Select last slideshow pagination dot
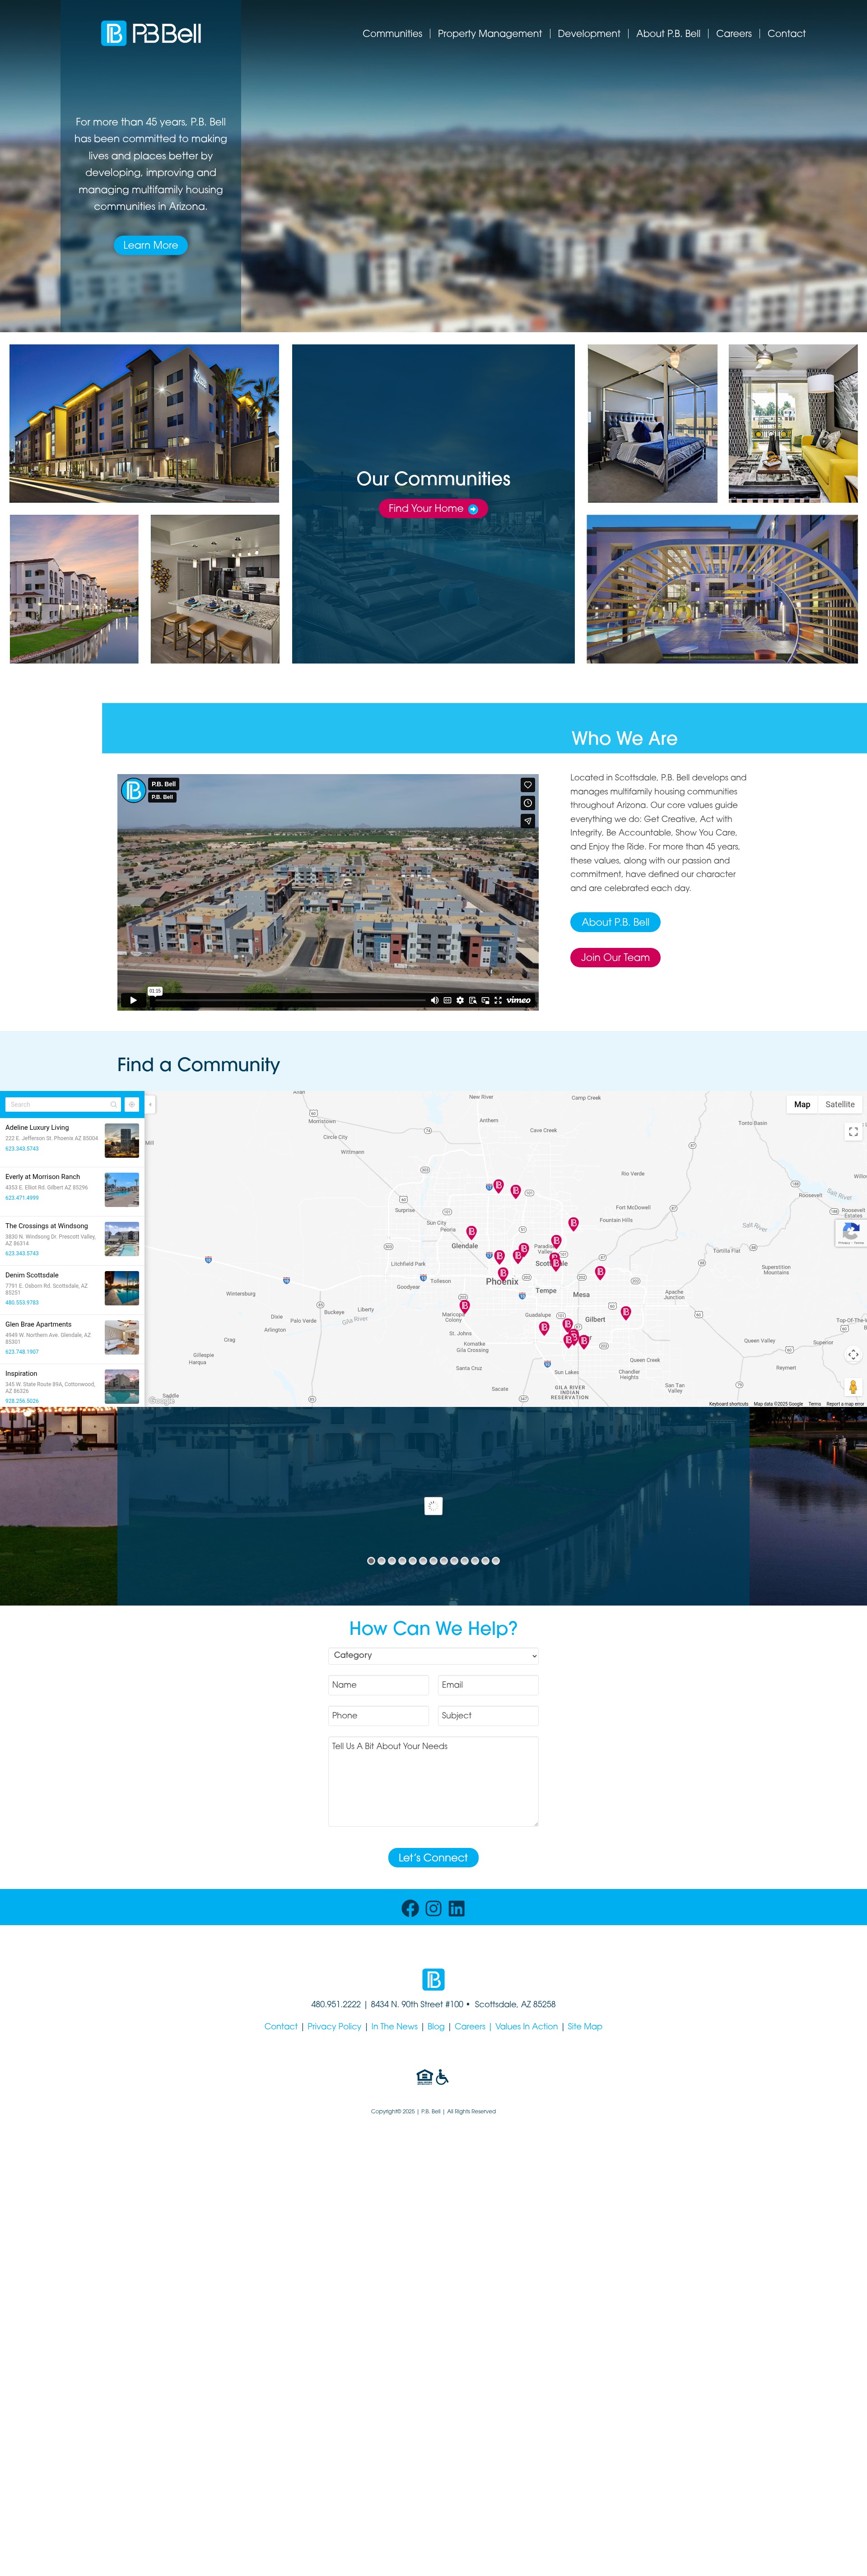 pyautogui.click(x=496, y=1560)
